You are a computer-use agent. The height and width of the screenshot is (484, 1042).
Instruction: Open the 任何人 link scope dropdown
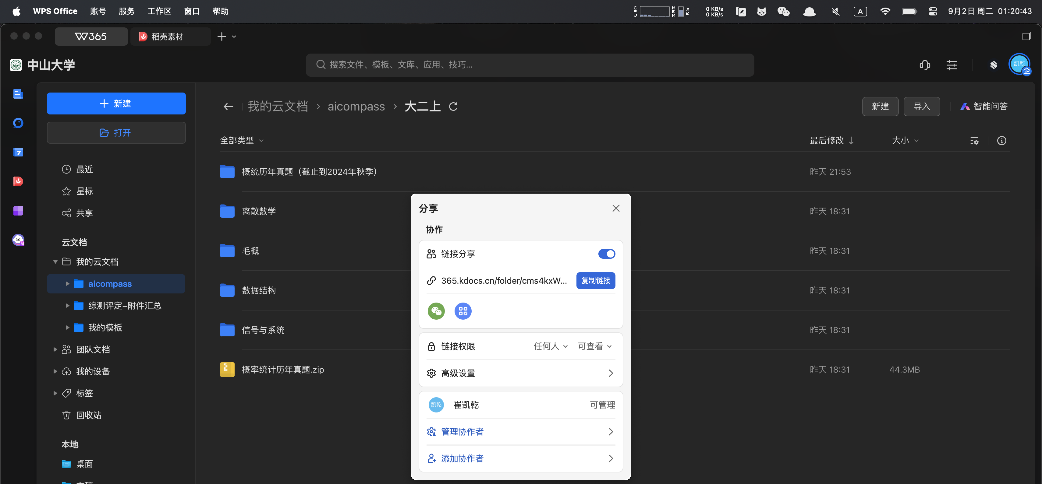[551, 346]
